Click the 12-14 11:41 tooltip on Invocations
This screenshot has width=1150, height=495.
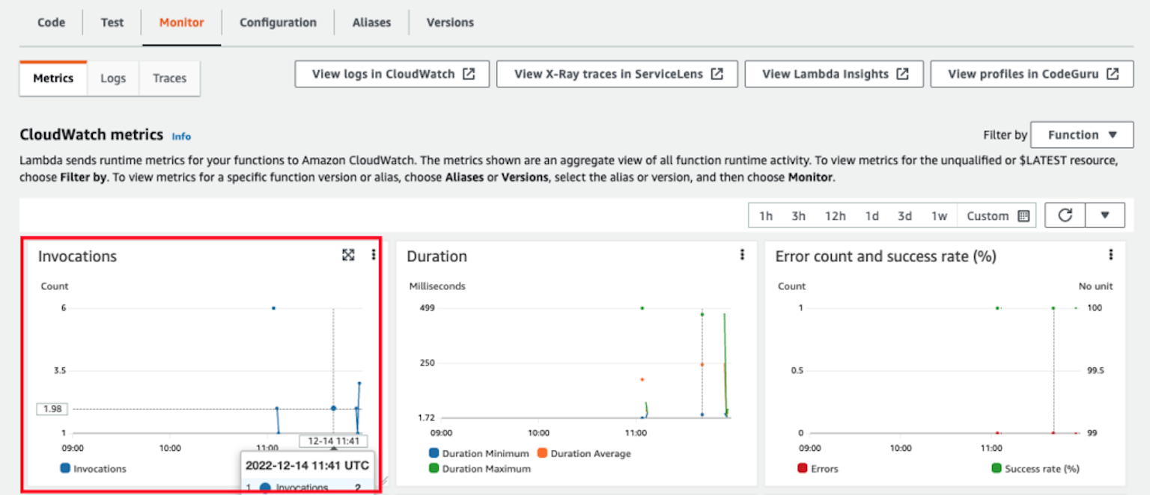[x=332, y=440]
